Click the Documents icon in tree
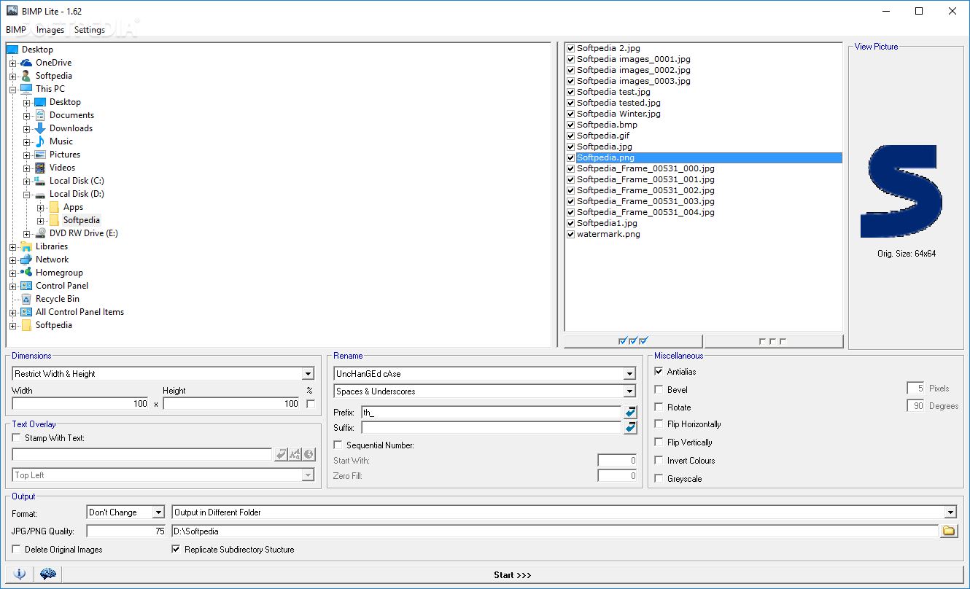This screenshot has height=589, width=970. coord(40,115)
